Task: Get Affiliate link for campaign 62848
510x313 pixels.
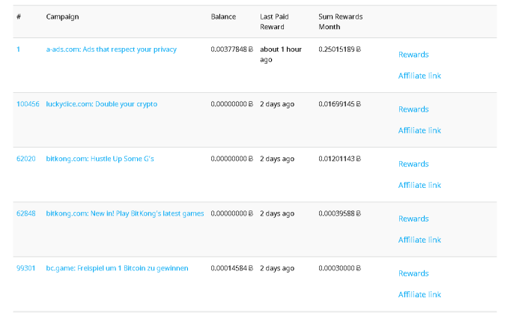Action: click(419, 240)
